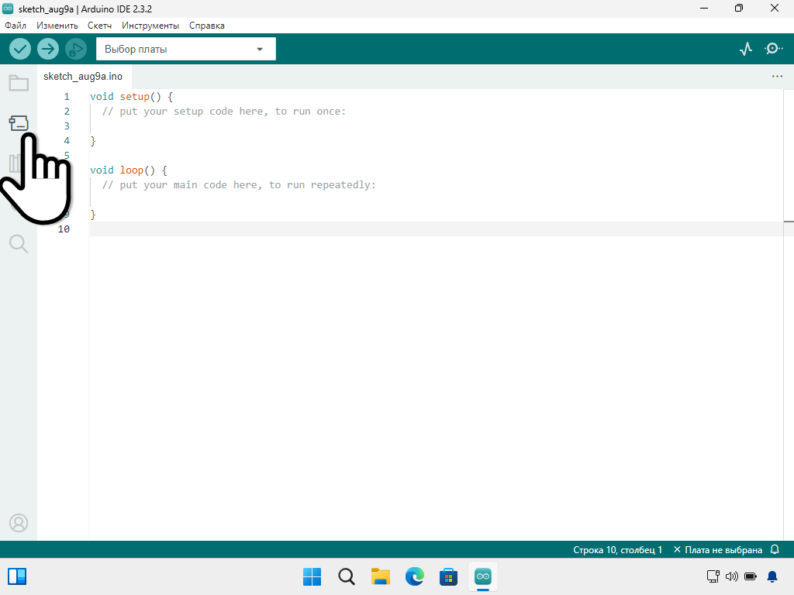Click the network display tray icon
The height and width of the screenshot is (595, 794).
[x=713, y=576]
